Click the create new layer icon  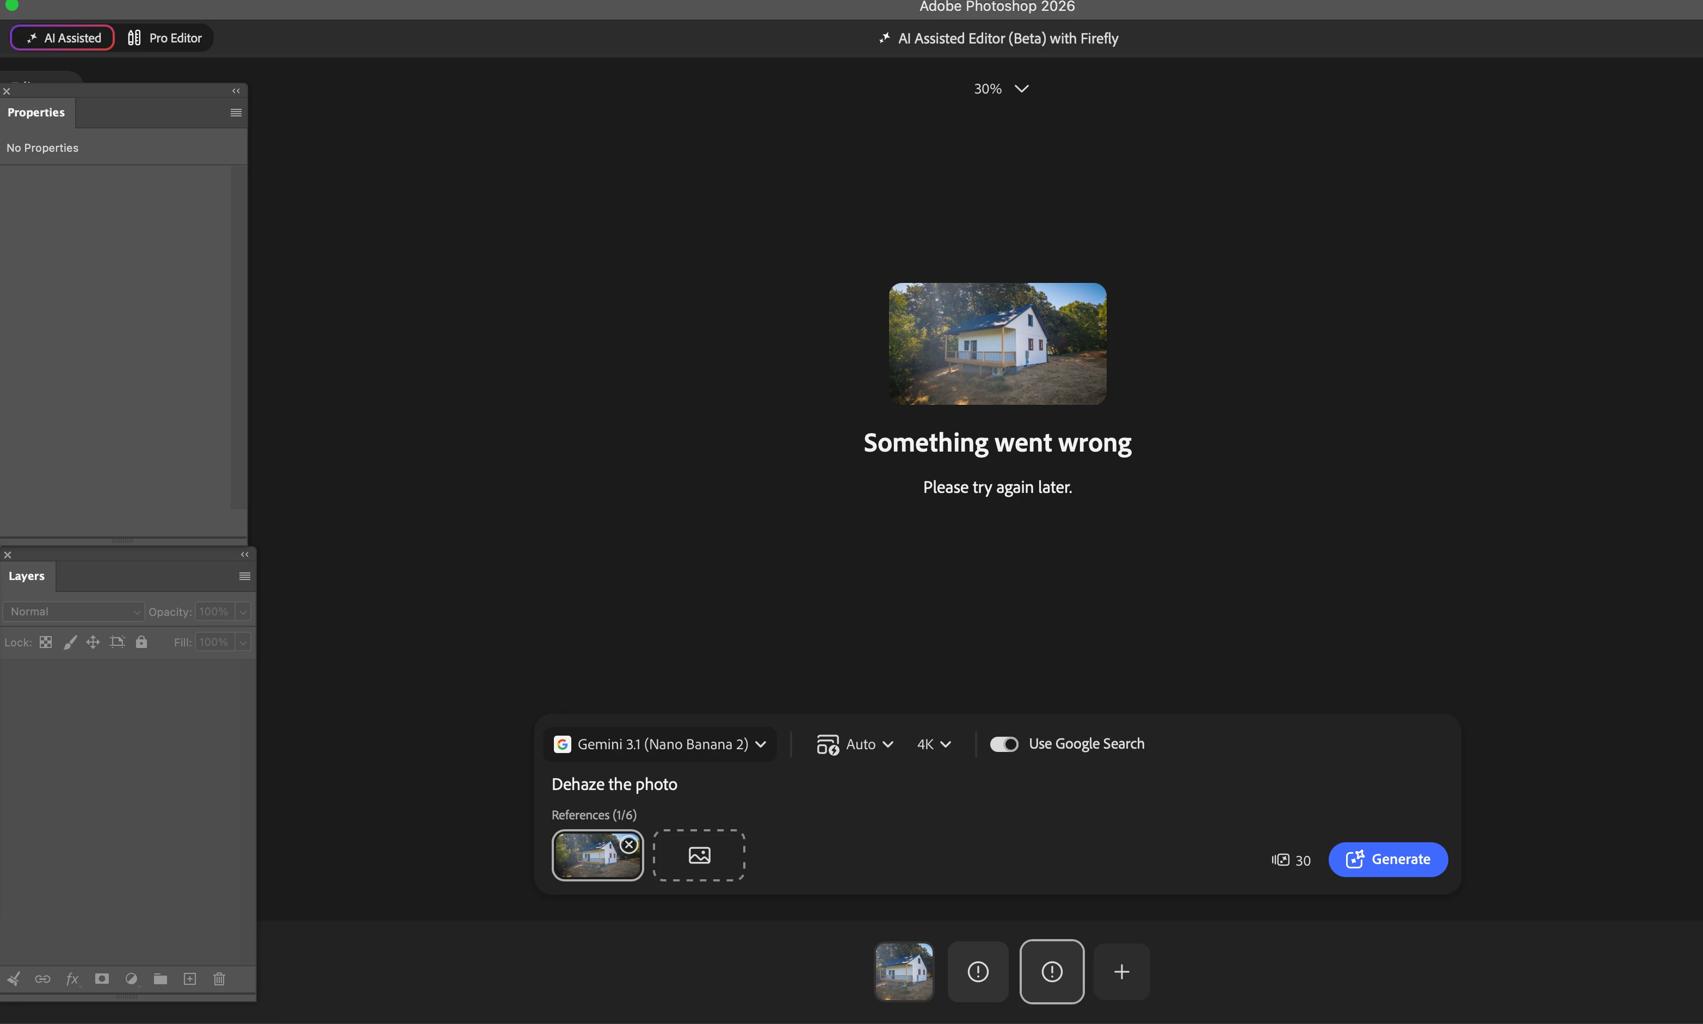pos(190,978)
